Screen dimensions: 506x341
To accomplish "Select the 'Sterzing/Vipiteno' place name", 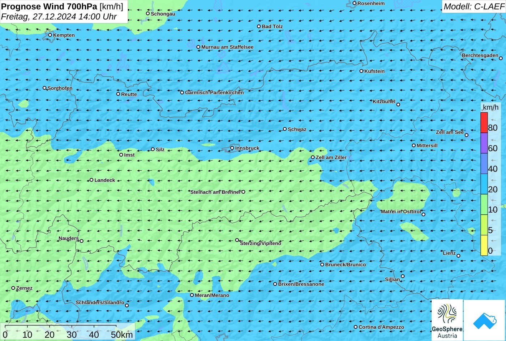I will 261,244.
